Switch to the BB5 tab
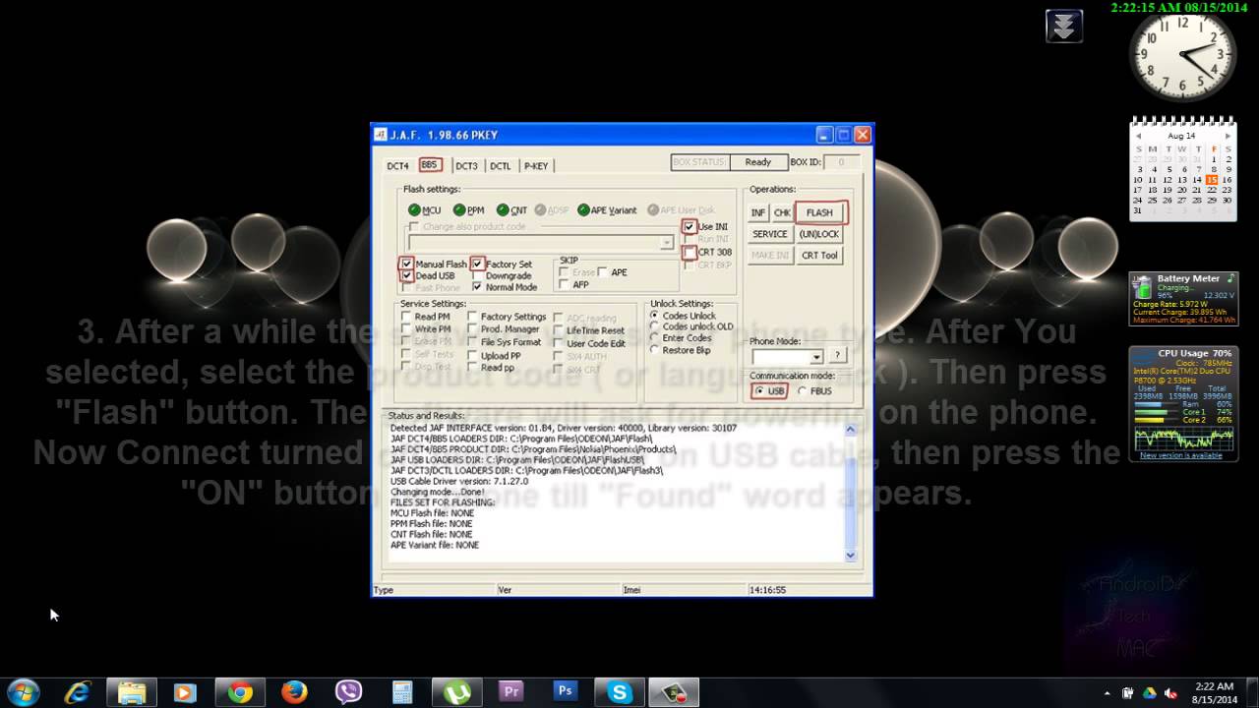 click(429, 165)
